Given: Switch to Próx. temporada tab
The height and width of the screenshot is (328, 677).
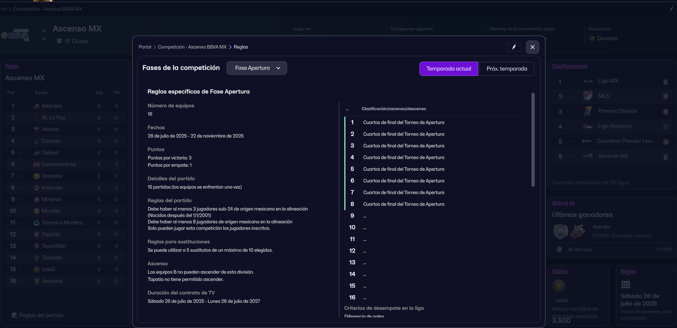Looking at the screenshot, I should point(506,69).
